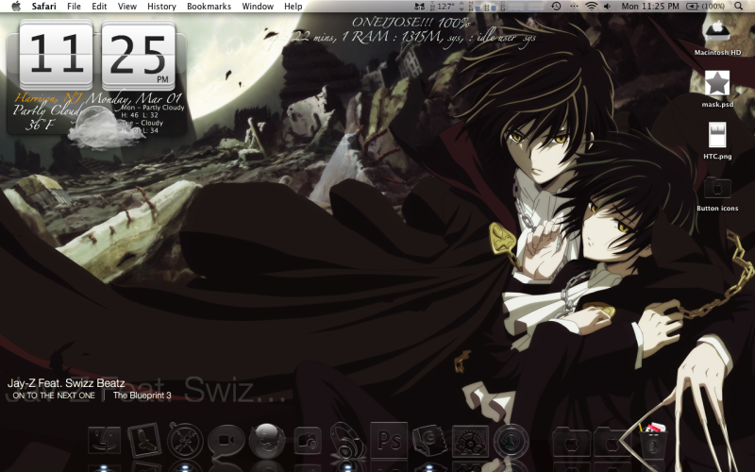755x472 pixels.
Task: Open Spotlight search magnifier
Action: pos(738,7)
